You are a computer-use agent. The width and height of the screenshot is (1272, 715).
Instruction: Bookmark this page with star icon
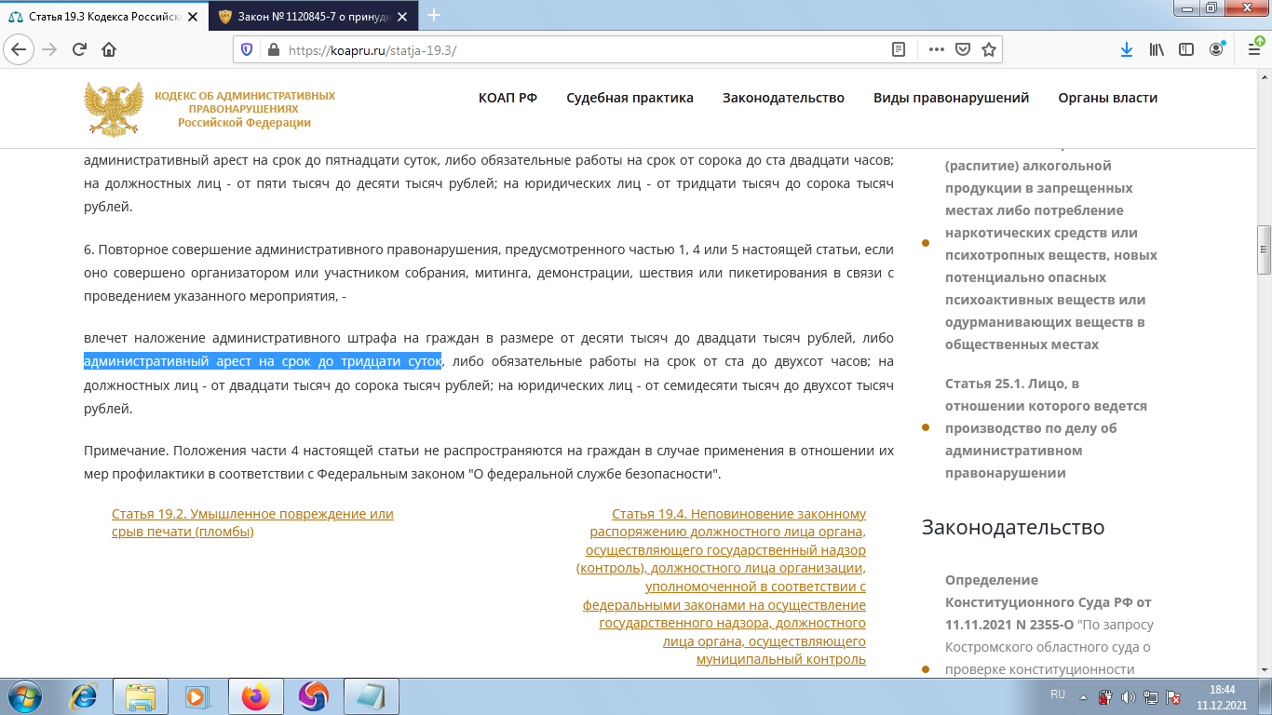click(989, 49)
